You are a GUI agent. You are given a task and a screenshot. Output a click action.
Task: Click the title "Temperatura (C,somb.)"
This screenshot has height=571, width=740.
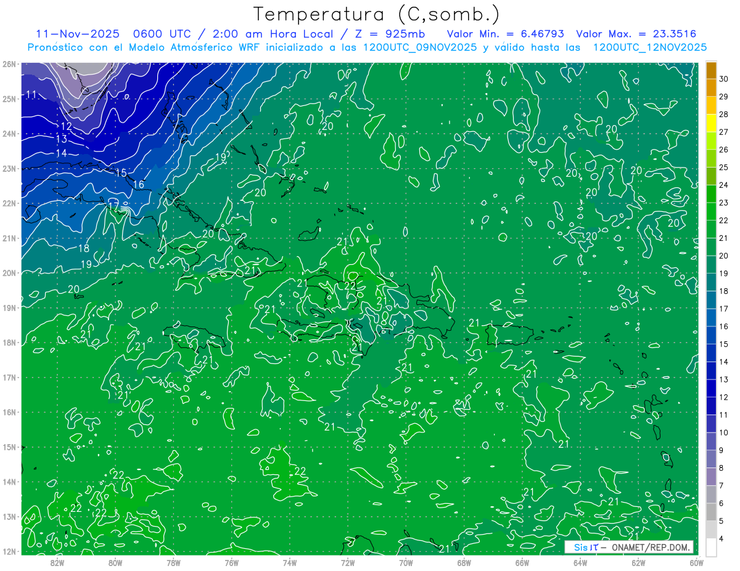pyautogui.click(x=377, y=15)
